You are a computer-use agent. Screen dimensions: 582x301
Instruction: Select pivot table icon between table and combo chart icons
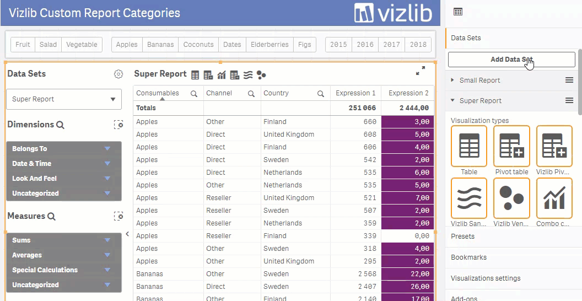coord(208,76)
